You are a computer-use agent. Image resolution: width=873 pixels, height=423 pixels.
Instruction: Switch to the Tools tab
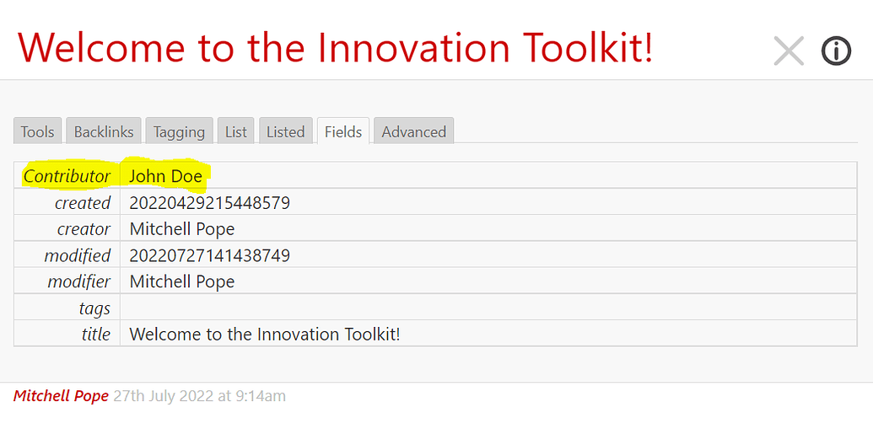[x=37, y=131]
